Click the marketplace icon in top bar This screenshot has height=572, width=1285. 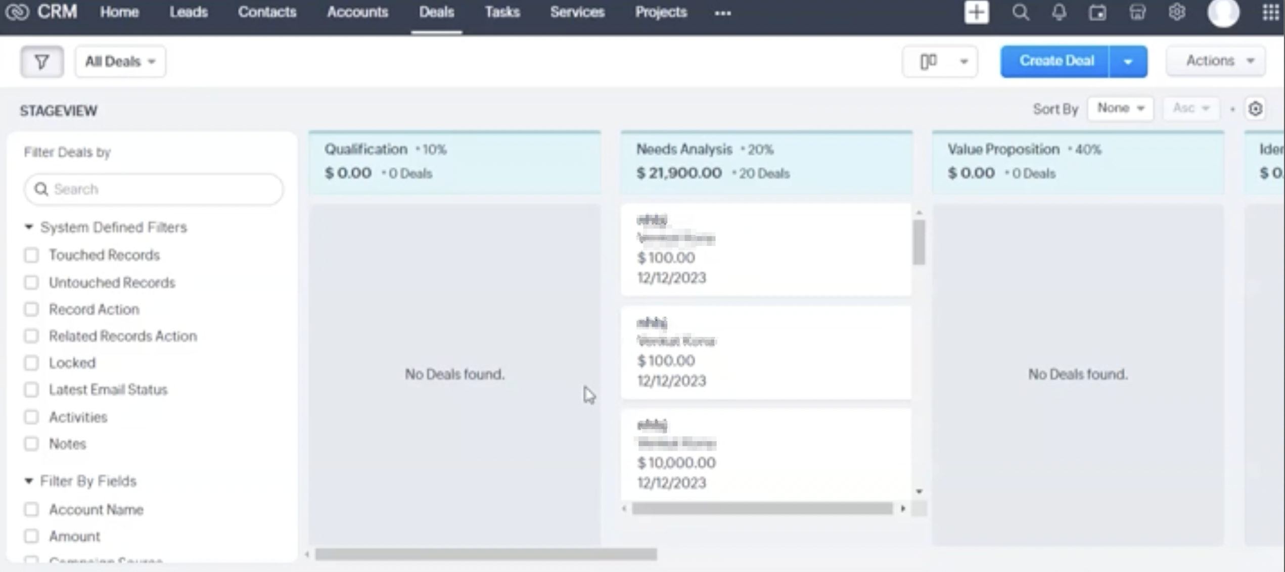click(1137, 12)
